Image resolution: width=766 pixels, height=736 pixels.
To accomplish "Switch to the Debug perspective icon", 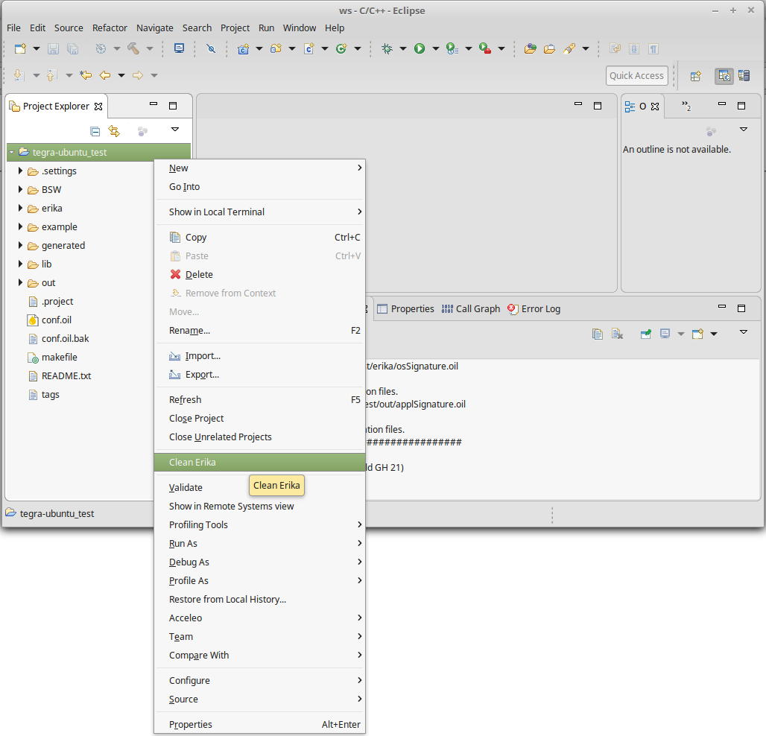I will coord(744,76).
